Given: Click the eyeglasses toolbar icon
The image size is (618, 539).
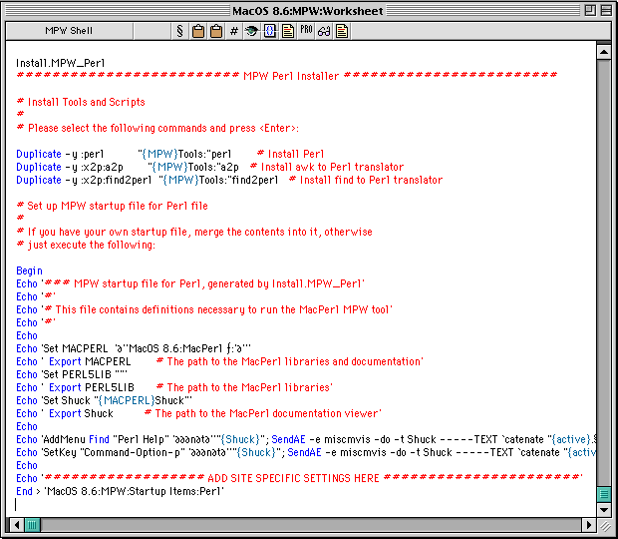Looking at the screenshot, I should pos(324,31).
